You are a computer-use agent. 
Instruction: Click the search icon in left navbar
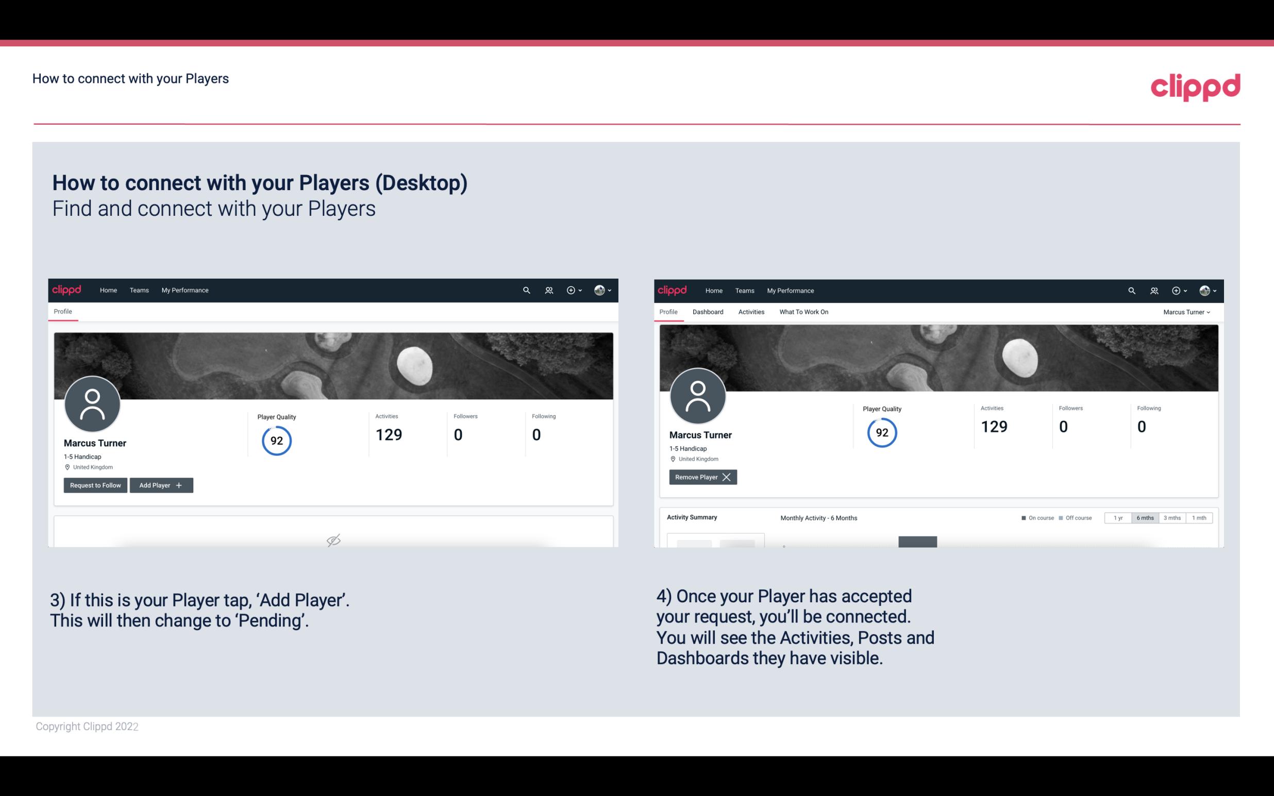526,290
